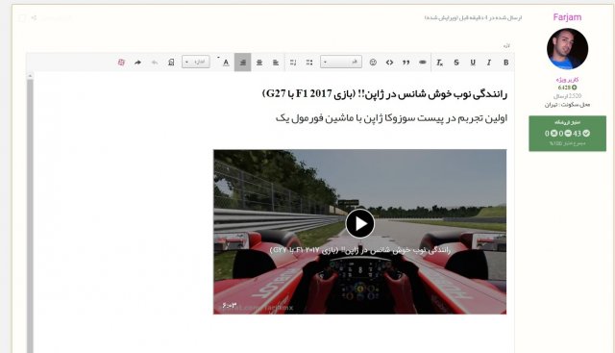The height and width of the screenshot is (353, 615).
Task: Open the text color picker (A icon)
Action: tap(226, 63)
